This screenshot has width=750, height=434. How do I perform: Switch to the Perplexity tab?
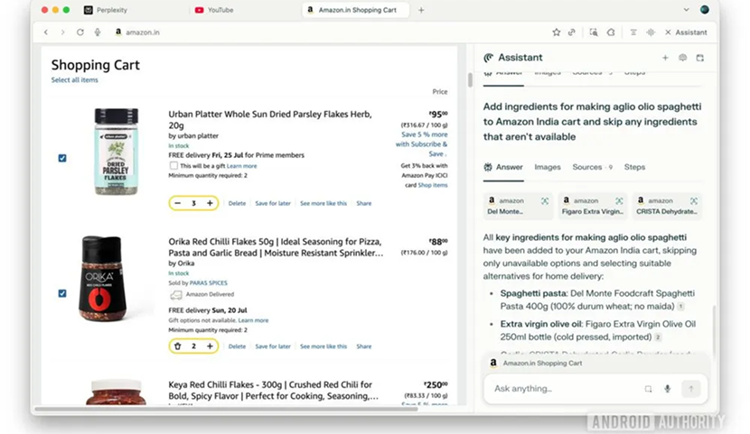coord(106,10)
